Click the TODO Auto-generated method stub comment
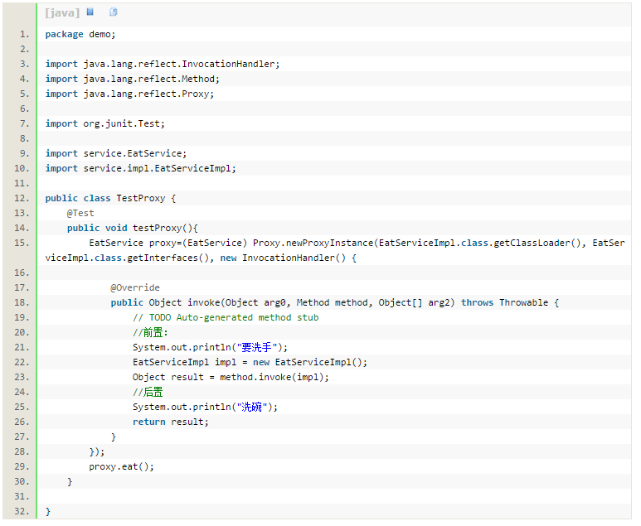Image resolution: width=641 pixels, height=526 pixels. click(x=226, y=318)
